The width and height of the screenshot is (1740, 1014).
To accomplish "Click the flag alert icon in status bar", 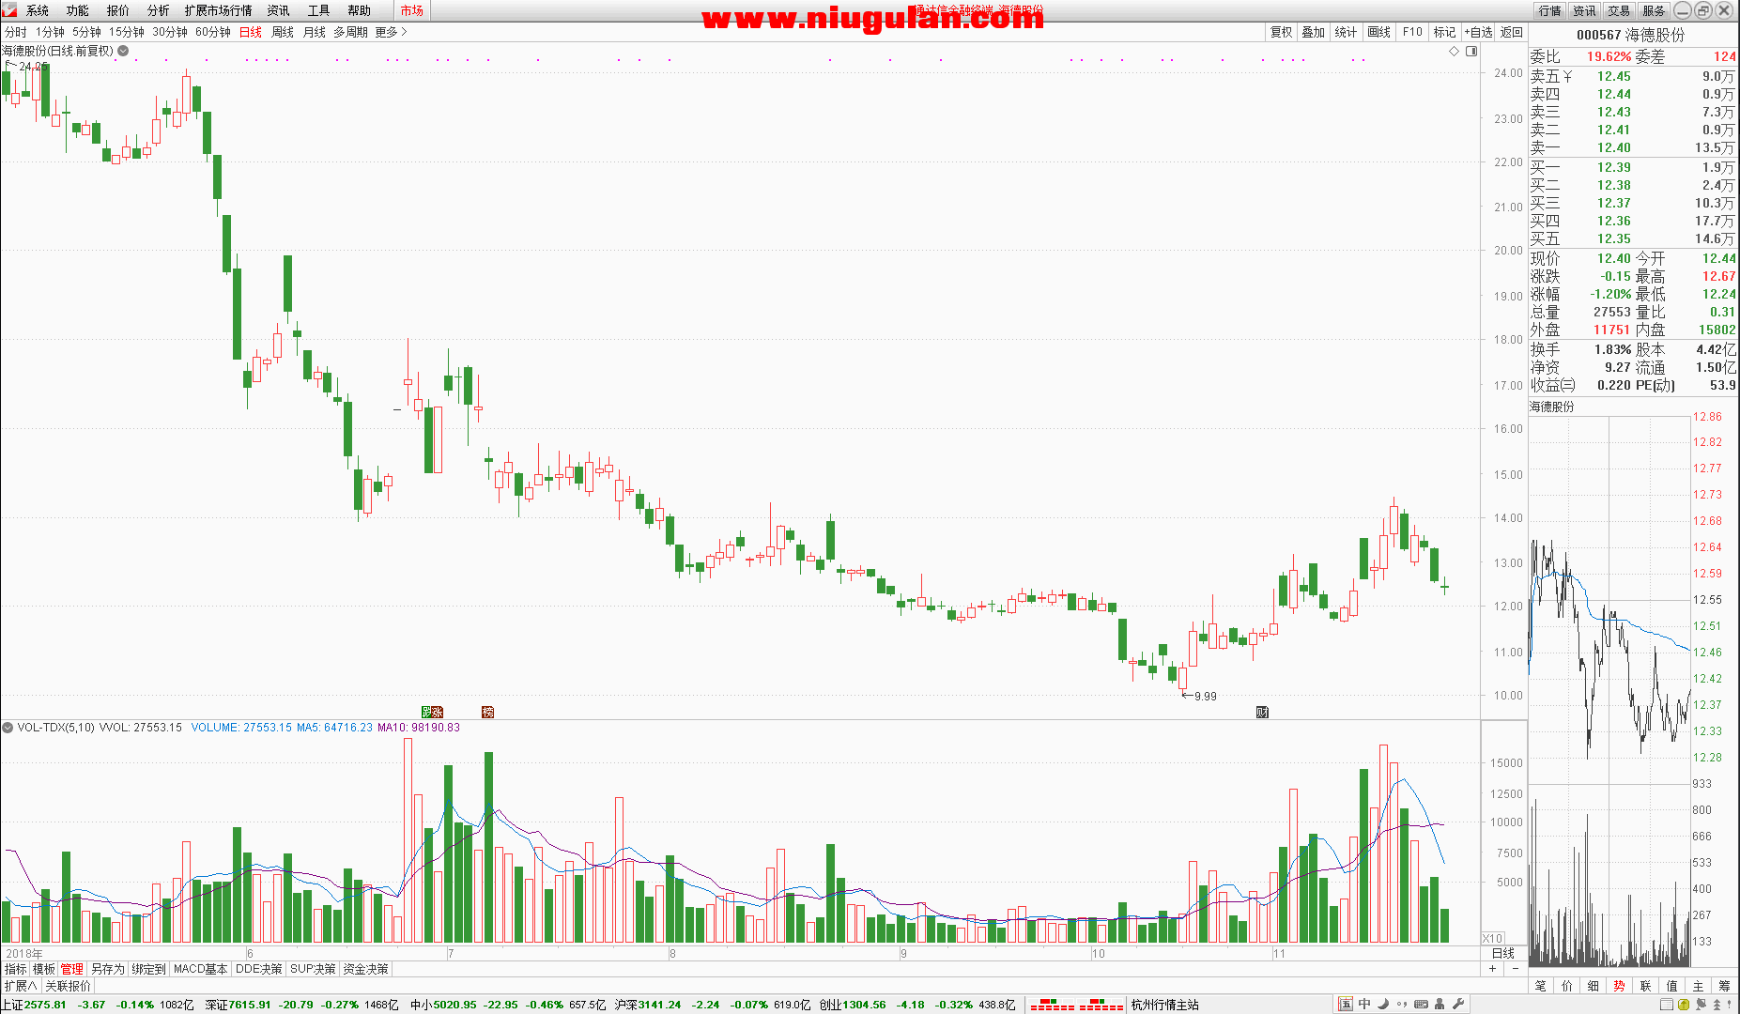I will point(1701,1005).
